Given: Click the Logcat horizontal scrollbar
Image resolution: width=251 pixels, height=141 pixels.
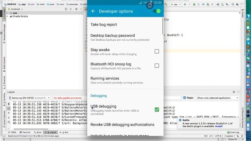Looking at the screenshot, I should coord(31,129).
